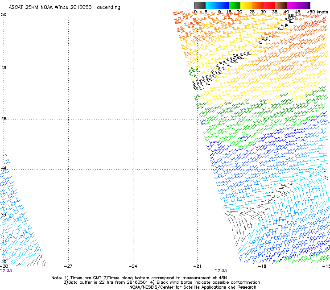Click the latitude label 50
Screen dimensions: 330x290
coord(4,15)
